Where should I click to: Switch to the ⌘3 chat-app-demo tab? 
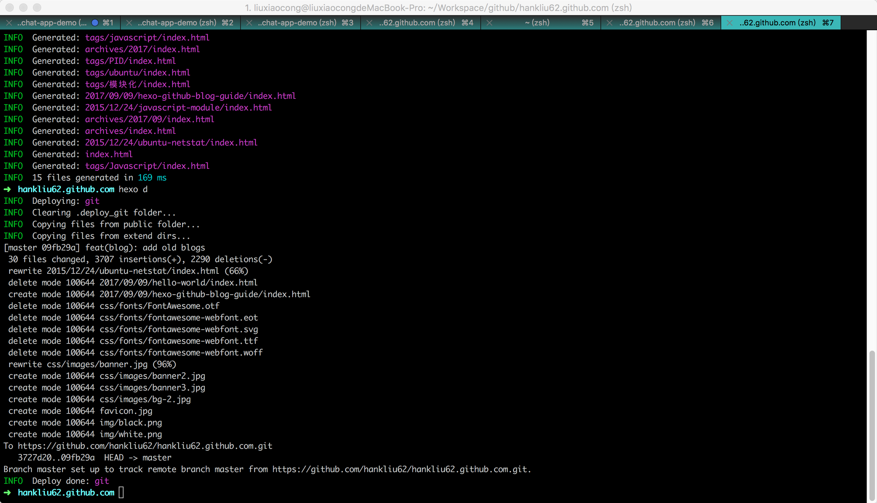[297, 23]
